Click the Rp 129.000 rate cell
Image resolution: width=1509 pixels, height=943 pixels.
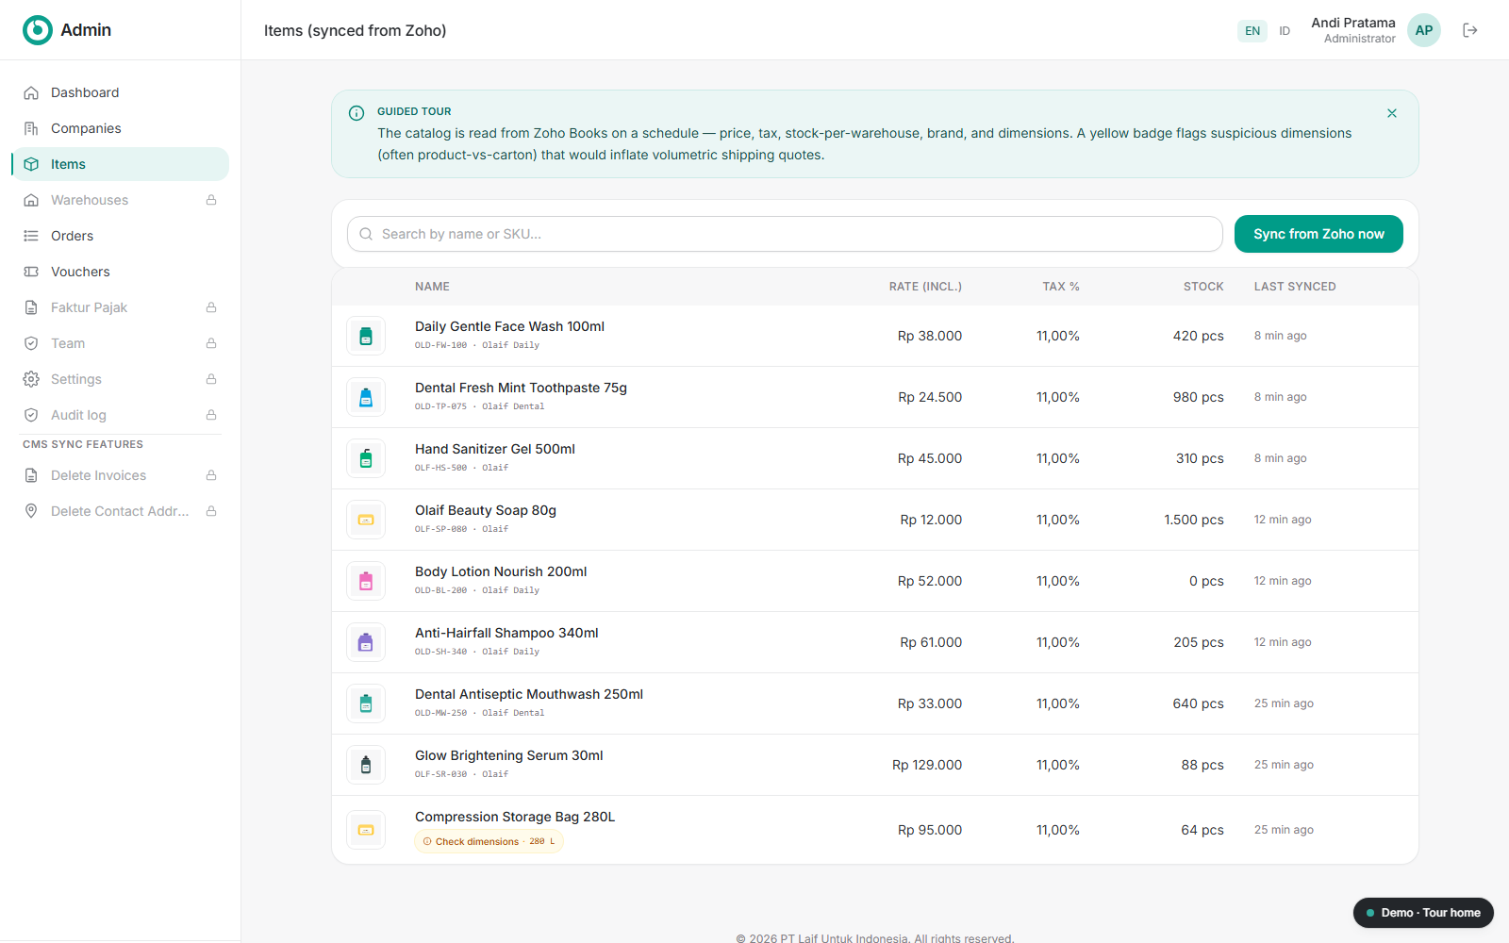point(927,765)
